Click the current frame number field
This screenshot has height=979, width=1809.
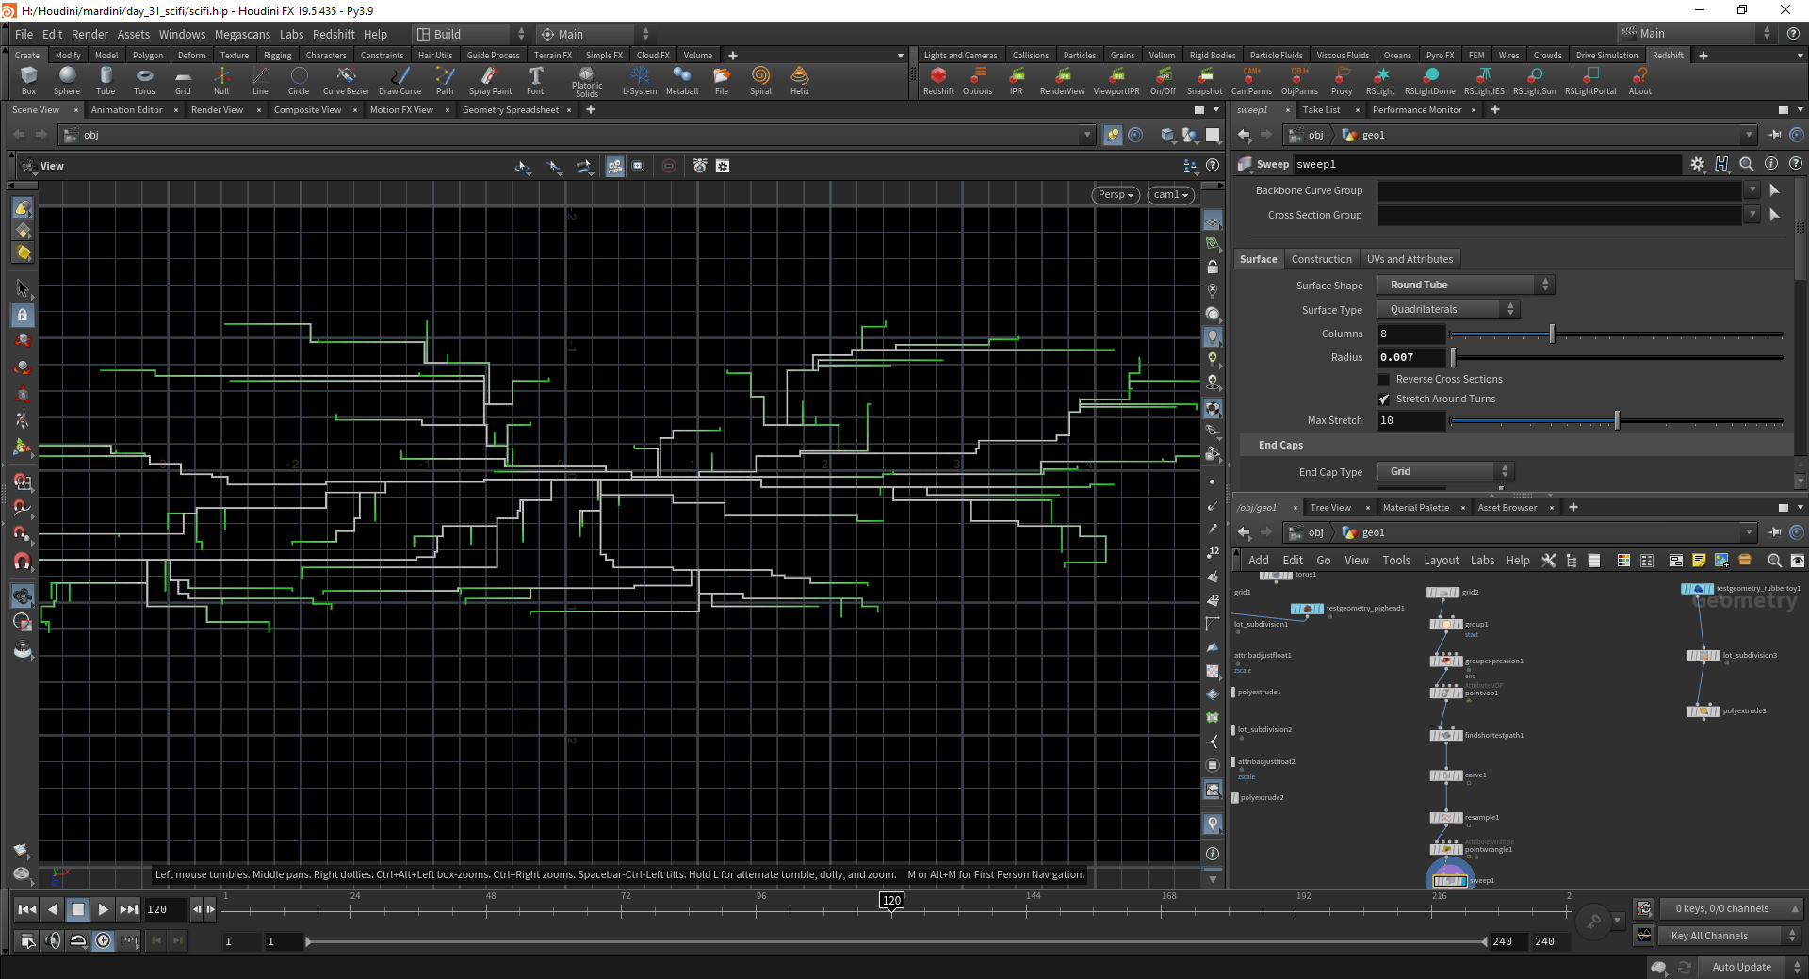coord(165,909)
